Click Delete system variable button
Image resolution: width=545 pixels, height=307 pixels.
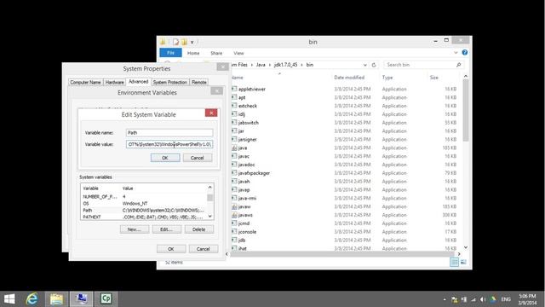[198, 229]
